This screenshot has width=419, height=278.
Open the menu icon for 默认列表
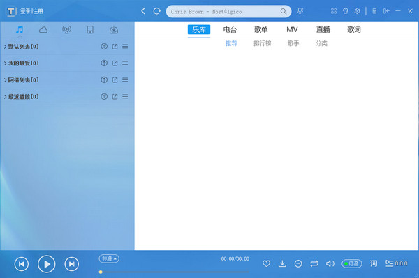(x=125, y=47)
